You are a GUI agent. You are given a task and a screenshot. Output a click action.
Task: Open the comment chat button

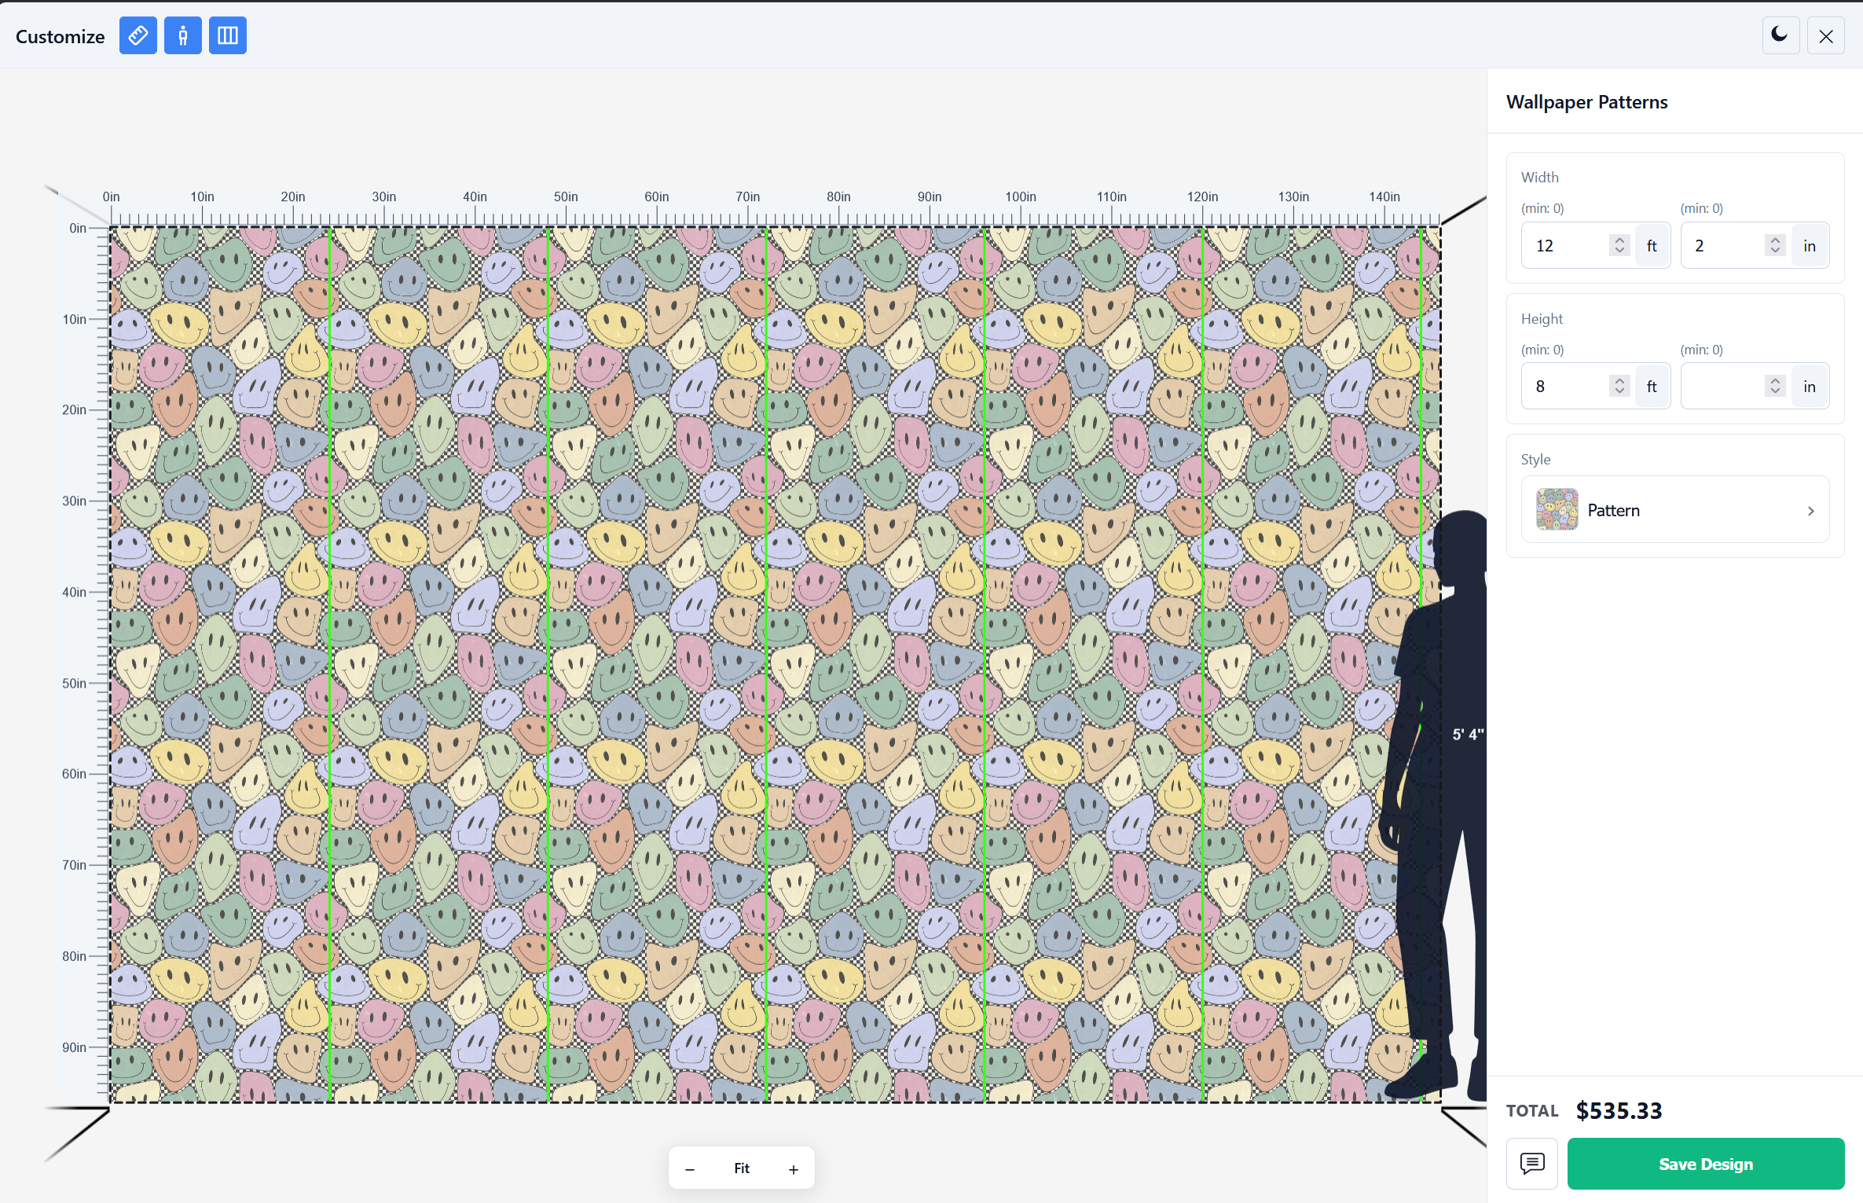[1532, 1164]
